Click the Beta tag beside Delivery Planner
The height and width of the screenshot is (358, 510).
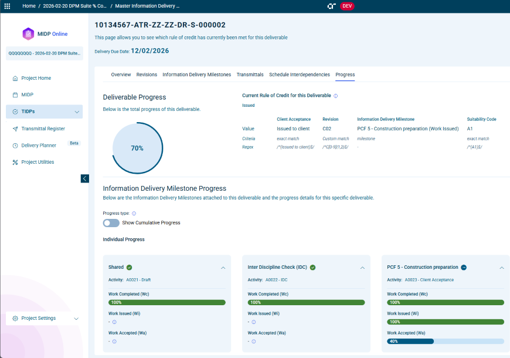pos(74,143)
